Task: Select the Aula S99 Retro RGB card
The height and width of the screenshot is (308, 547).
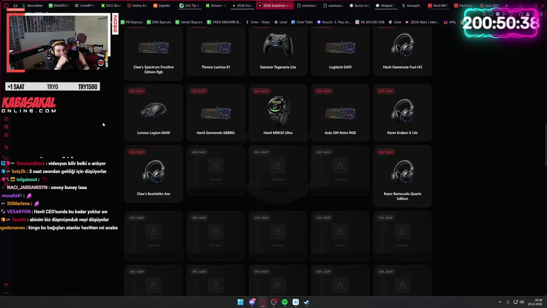Action: (x=340, y=113)
